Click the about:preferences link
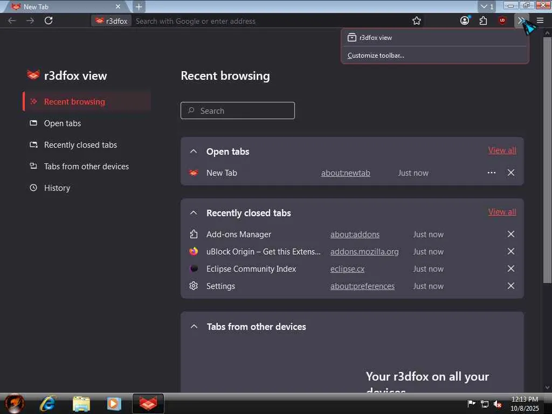 362,286
